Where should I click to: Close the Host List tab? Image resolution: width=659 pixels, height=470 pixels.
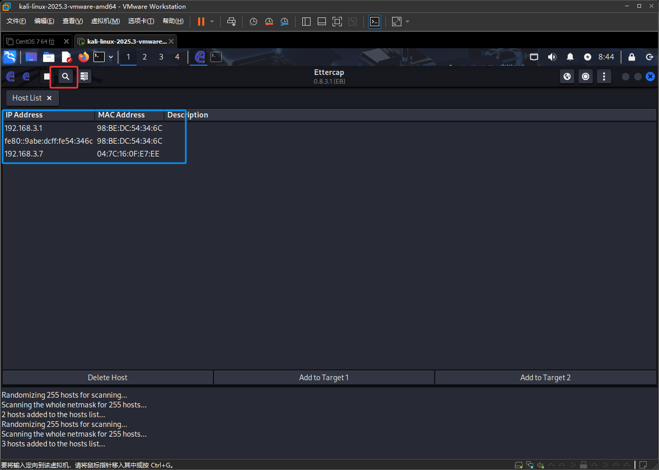49,98
